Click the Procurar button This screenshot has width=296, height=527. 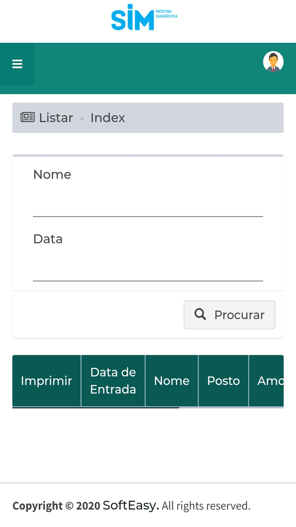pyautogui.click(x=229, y=315)
